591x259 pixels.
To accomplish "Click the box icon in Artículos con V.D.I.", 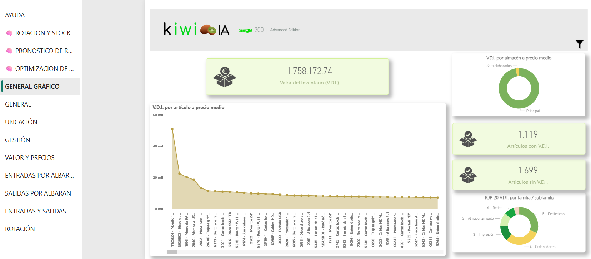I will 468,139.
